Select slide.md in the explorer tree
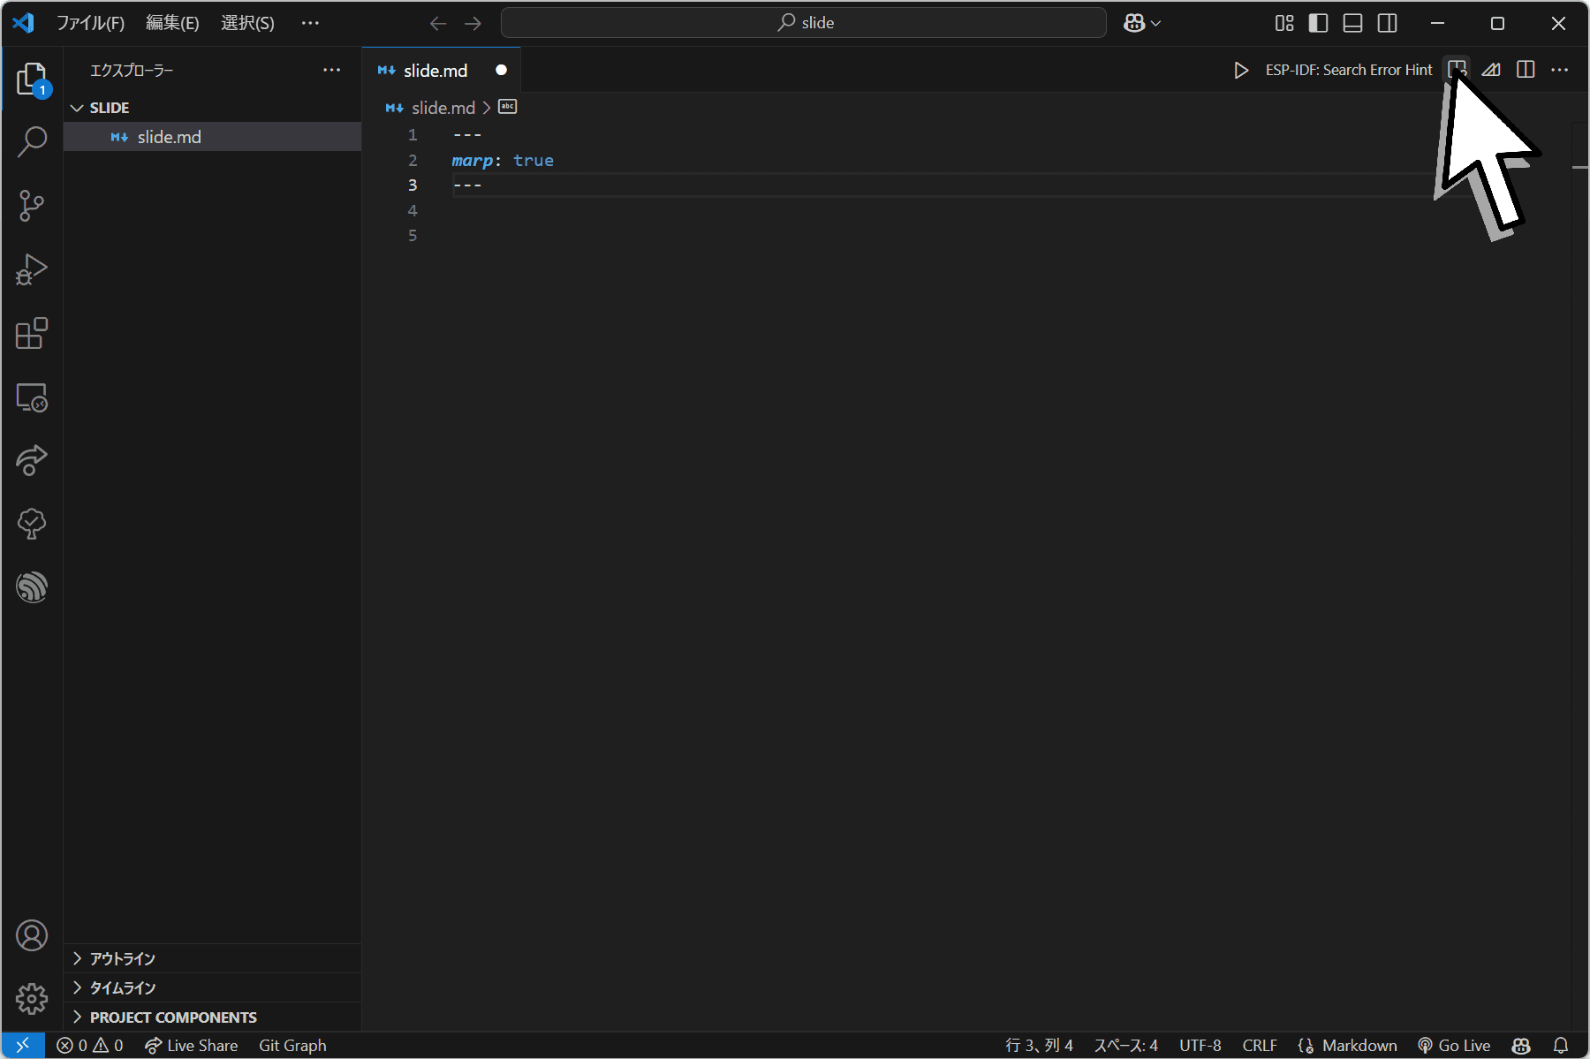Image resolution: width=1590 pixels, height=1059 pixels. coord(212,137)
